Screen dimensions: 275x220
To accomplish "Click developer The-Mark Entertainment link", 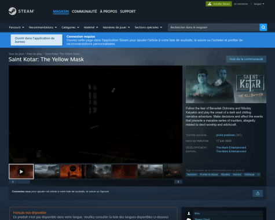I will 231,148.
